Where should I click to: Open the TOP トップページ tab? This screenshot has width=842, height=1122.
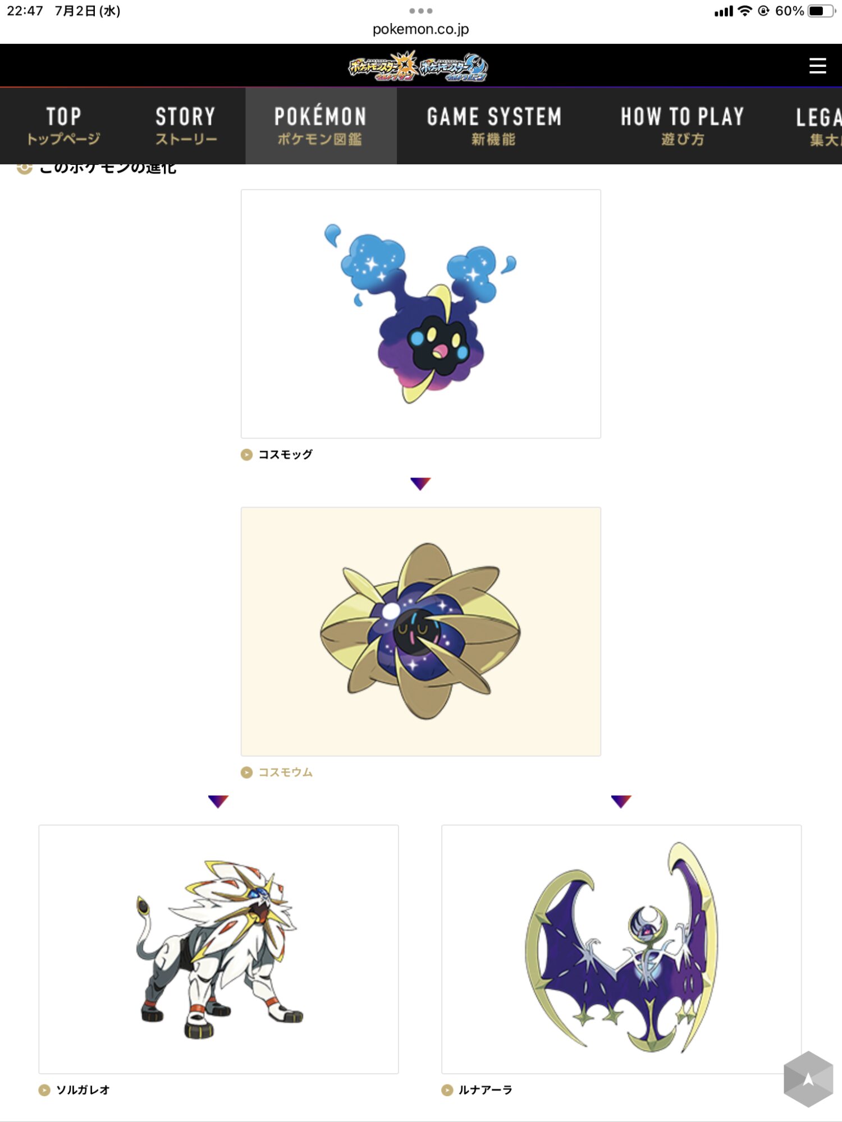(x=63, y=126)
